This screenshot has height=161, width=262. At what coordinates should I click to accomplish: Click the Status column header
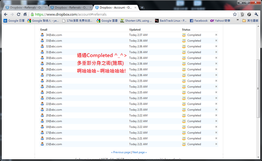tap(186, 30)
